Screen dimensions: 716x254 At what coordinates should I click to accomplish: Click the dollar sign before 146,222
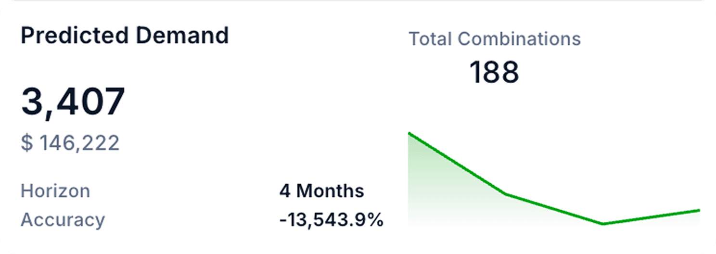pos(27,143)
